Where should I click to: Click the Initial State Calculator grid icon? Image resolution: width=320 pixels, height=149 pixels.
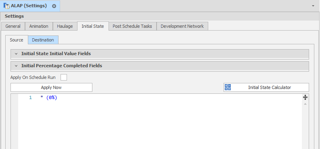pos(228,87)
